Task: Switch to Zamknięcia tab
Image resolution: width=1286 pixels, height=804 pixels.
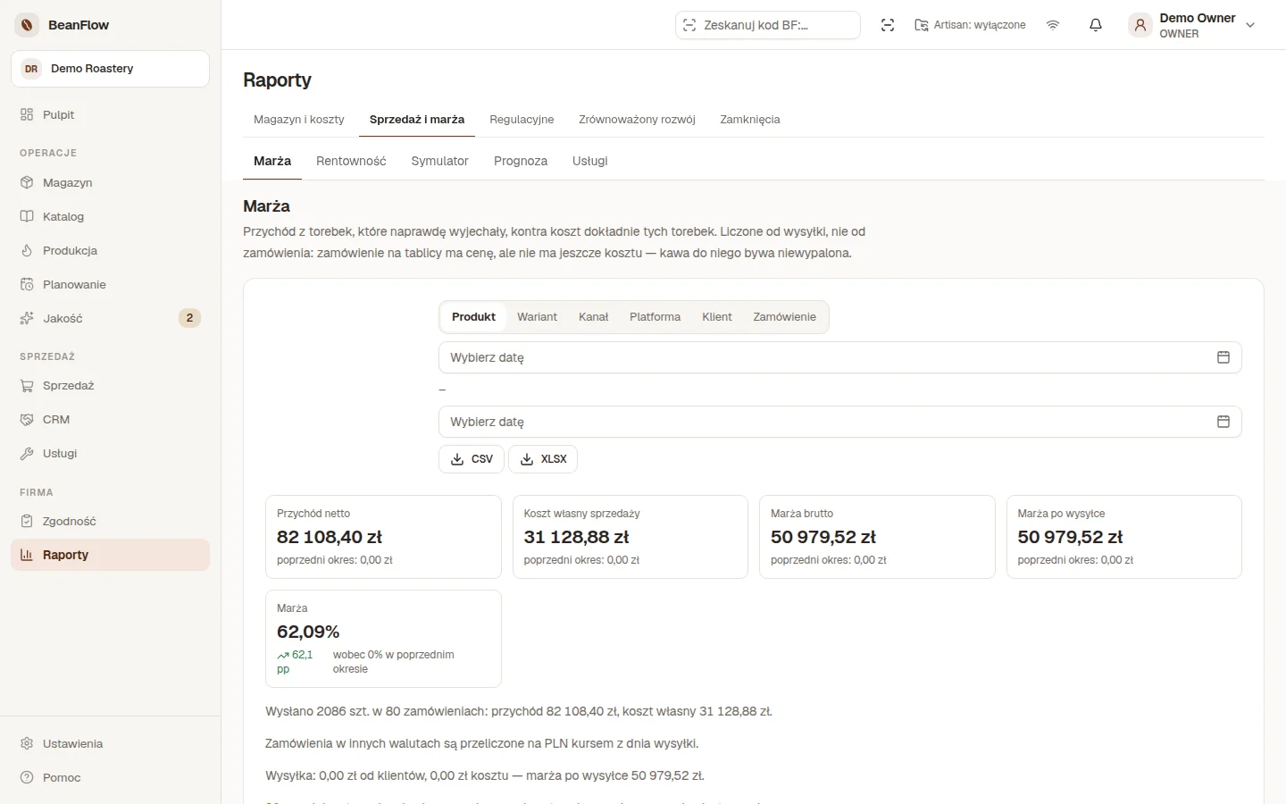Action: [750, 120]
